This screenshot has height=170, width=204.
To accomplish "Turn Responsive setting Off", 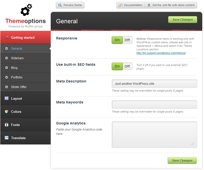I will coord(127,40).
